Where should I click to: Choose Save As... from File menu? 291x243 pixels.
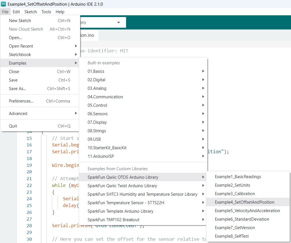[18, 89]
